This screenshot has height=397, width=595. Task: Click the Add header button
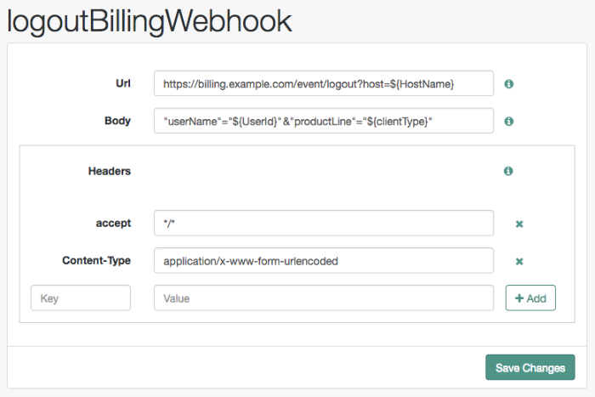point(530,298)
